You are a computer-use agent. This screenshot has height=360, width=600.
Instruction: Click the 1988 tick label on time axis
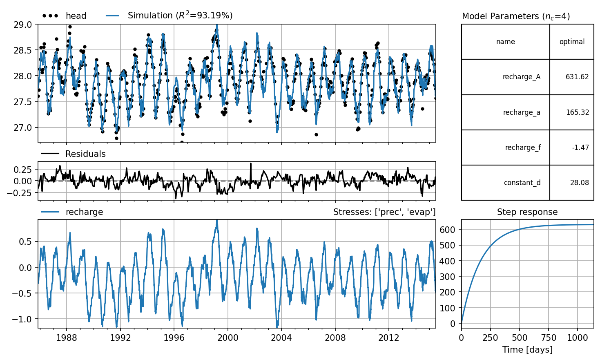(67, 338)
